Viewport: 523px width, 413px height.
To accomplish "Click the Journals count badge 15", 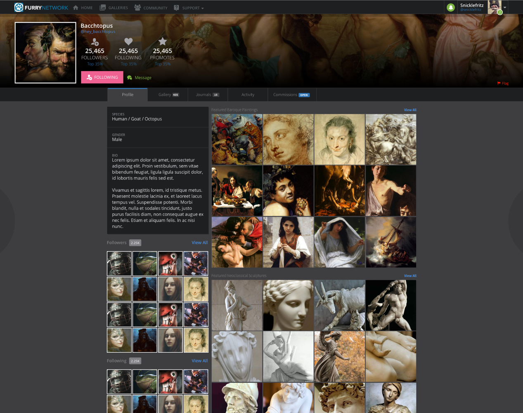I will click(215, 95).
